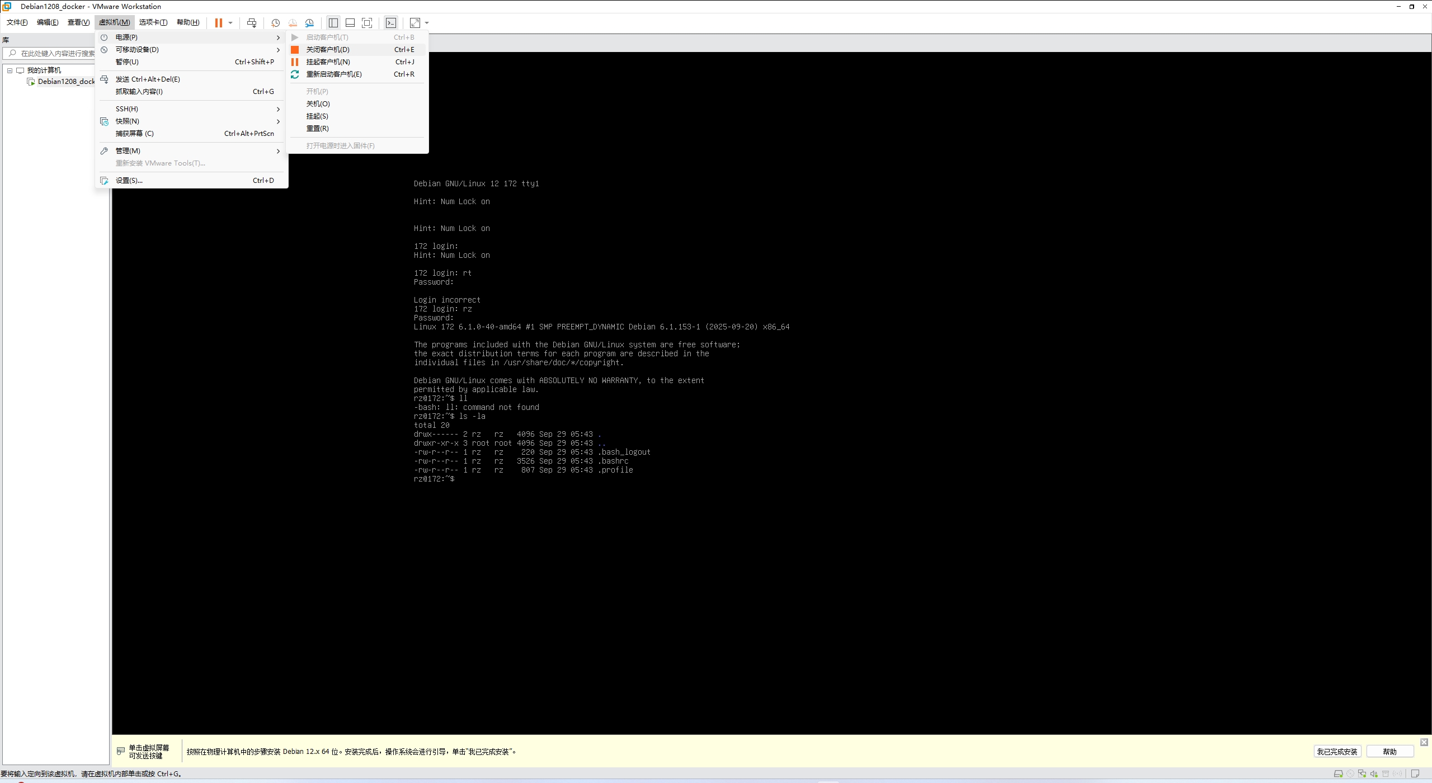Screen dimensions: 1432x783
Task: Click the orange suspend toolbar button
Action: 219,23
